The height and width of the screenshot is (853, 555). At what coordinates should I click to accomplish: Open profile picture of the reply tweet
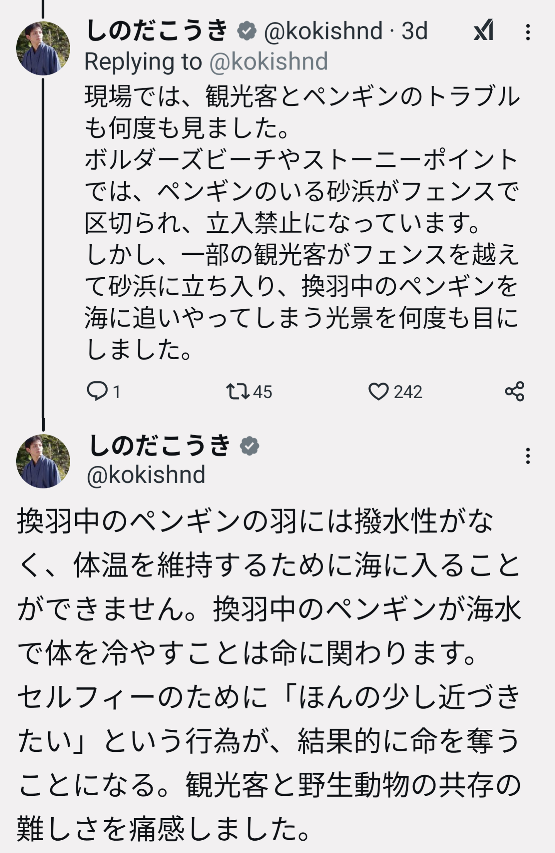[43, 48]
